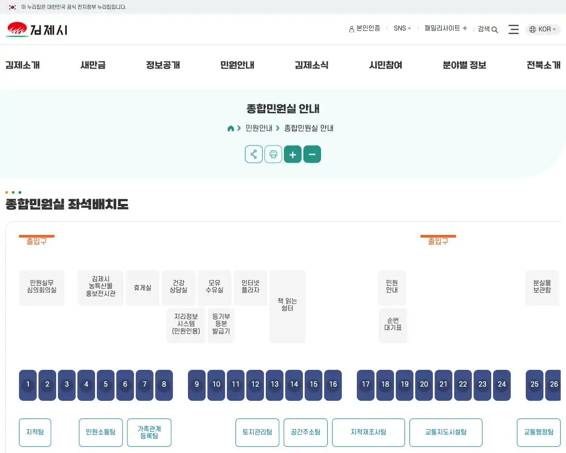Click seat number 1 on the seating map
This screenshot has height=453, width=566.
coord(27,385)
